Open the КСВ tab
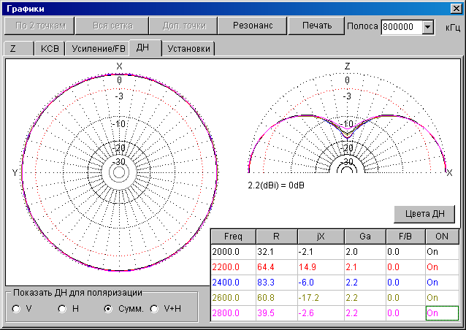The image size is (466, 330). [x=50, y=49]
